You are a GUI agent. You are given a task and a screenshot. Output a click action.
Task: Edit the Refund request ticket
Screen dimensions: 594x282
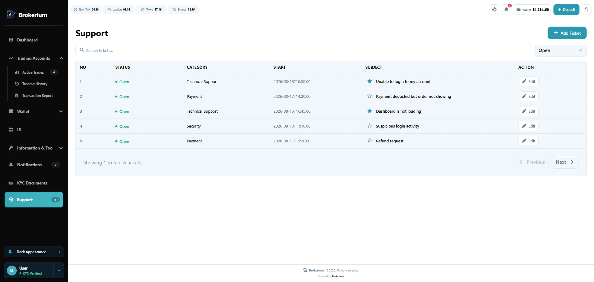[x=528, y=141]
